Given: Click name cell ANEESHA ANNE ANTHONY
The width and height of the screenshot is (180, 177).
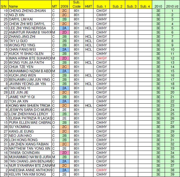Looking at the screenshot, I should [x=30, y=170].
